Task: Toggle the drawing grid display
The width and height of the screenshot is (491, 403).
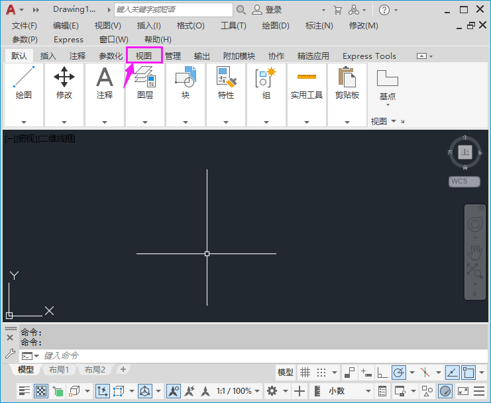Action: 305,373
